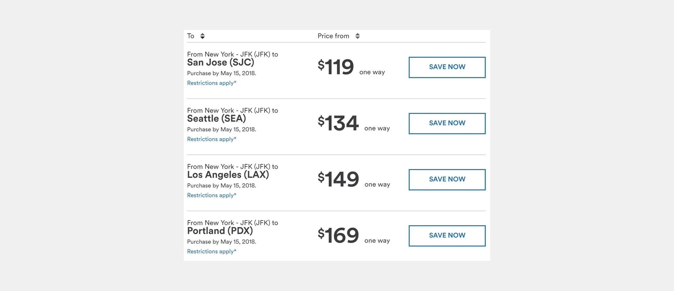
Task: Choose Save Now for Portland flight
Action: coord(447,235)
